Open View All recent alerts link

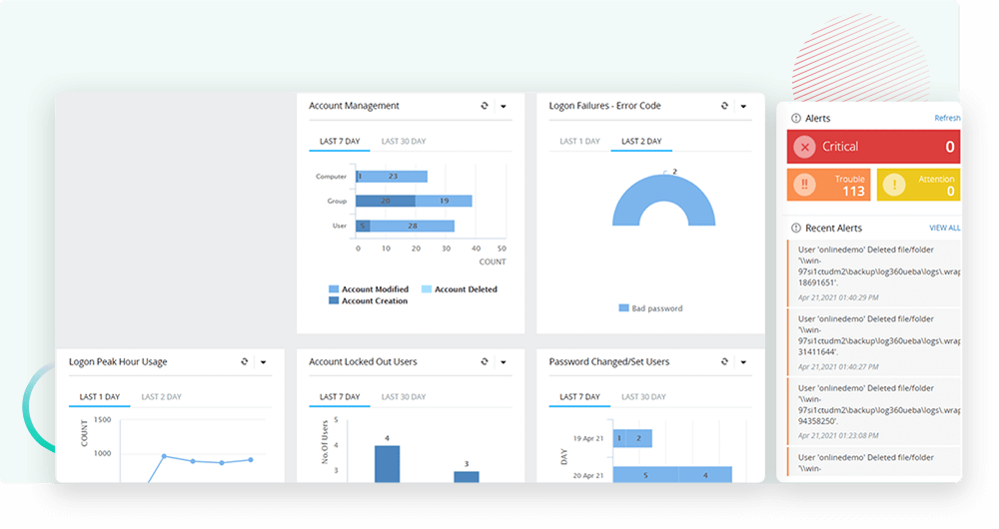pyautogui.click(x=944, y=228)
